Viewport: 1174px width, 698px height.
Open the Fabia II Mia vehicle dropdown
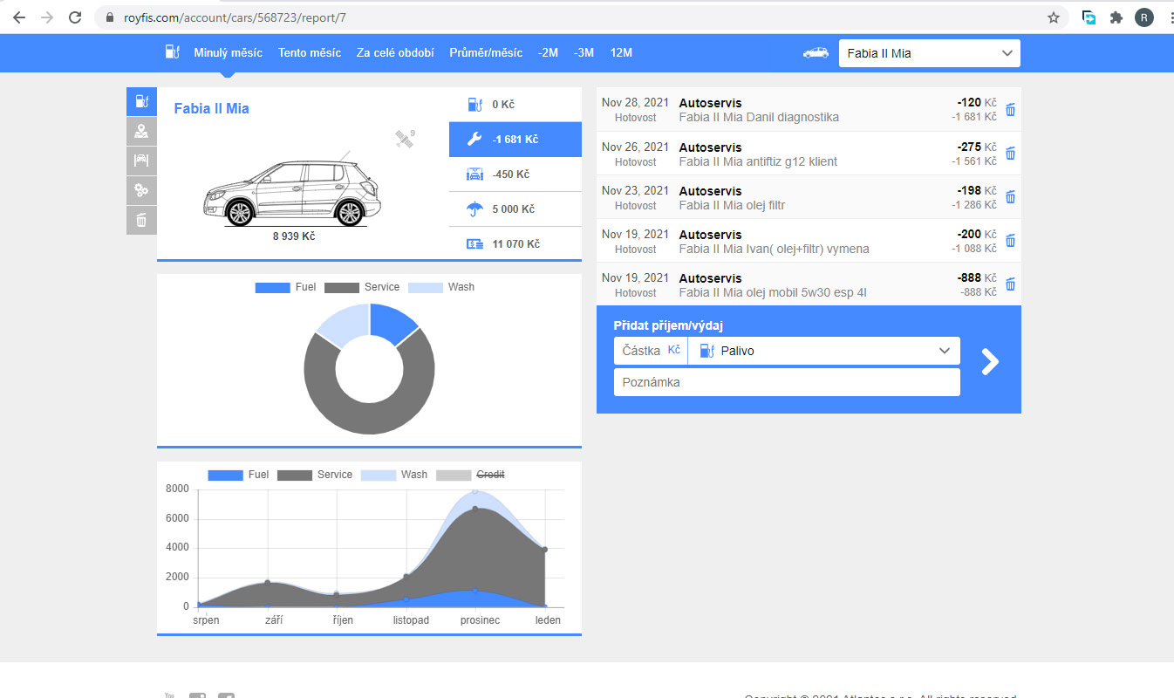tap(929, 53)
